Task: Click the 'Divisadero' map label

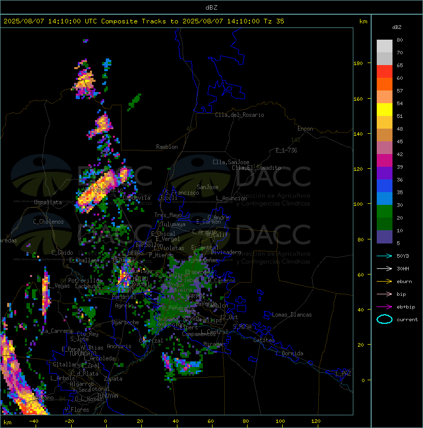Action: tap(226, 252)
